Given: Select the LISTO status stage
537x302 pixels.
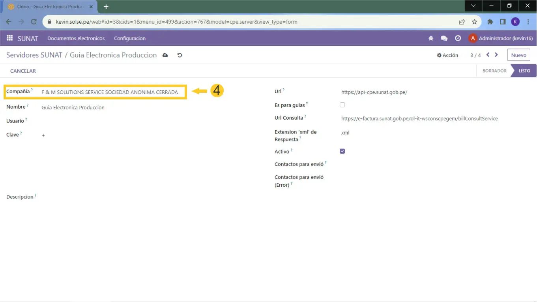Looking at the screenshot, I should tap(524, 71).
